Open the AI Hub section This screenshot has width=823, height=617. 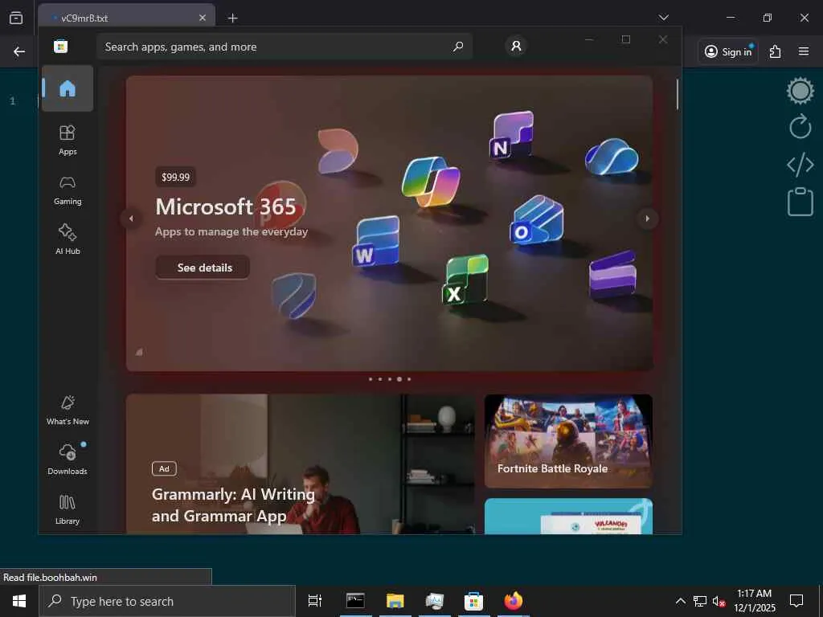pos(68,239)
